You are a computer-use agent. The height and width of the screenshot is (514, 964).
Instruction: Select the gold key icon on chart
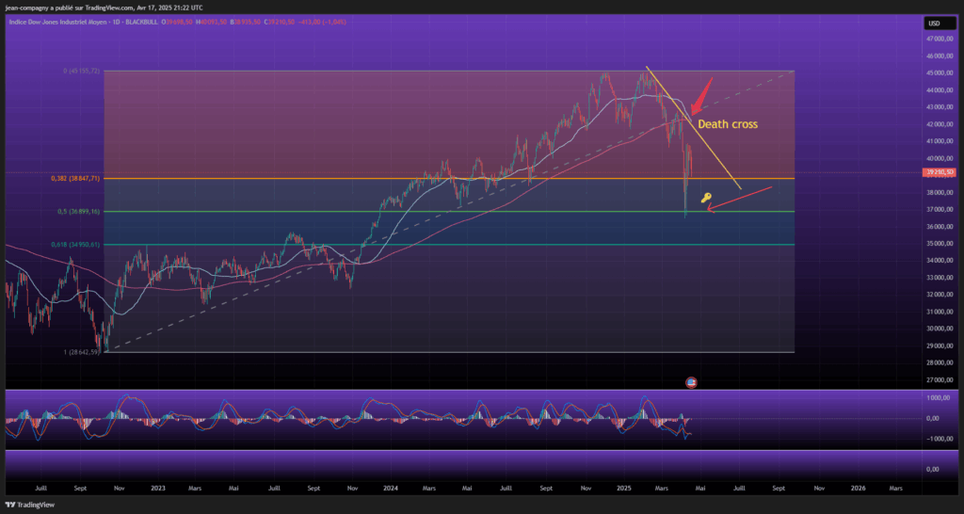tap(705, 198)
